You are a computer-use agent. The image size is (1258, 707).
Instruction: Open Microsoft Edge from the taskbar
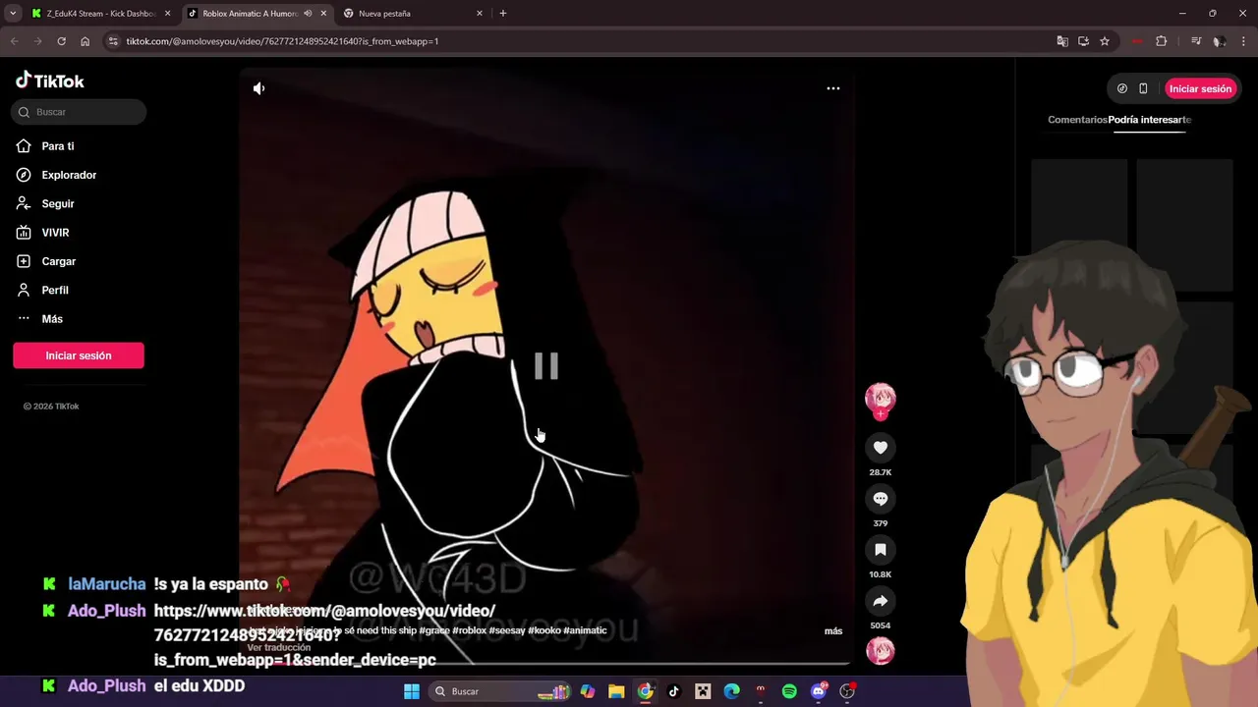pos(732,691)
